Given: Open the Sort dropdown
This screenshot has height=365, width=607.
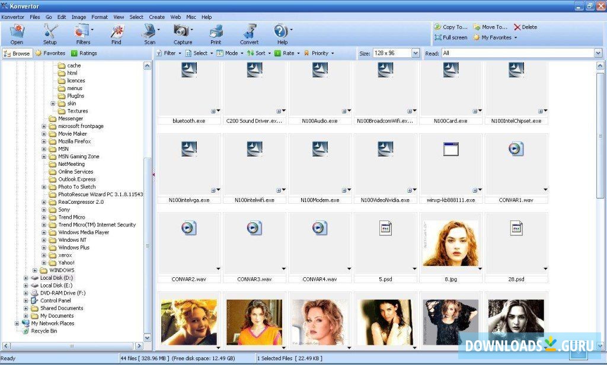Looking at the screenshot, I should click(259, 53).
